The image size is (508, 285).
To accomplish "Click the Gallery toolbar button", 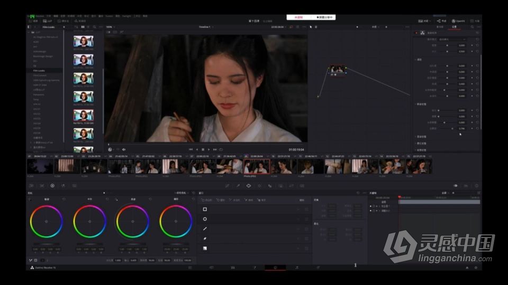I will (x=33, y=21).
